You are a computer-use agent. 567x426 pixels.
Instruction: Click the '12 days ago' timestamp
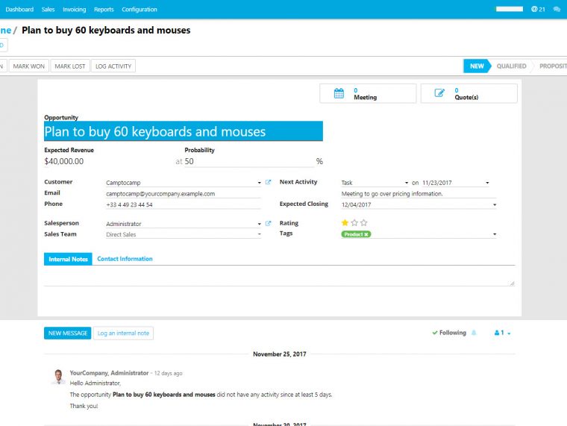(168, 373)
